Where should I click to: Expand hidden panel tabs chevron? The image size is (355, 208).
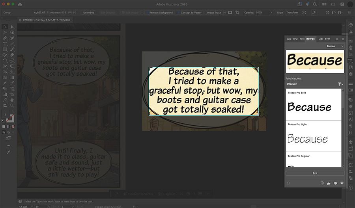(x=337, y=39)
